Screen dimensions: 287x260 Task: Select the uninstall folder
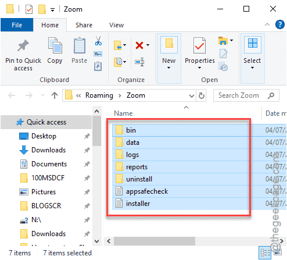click(x=139, y=179)
